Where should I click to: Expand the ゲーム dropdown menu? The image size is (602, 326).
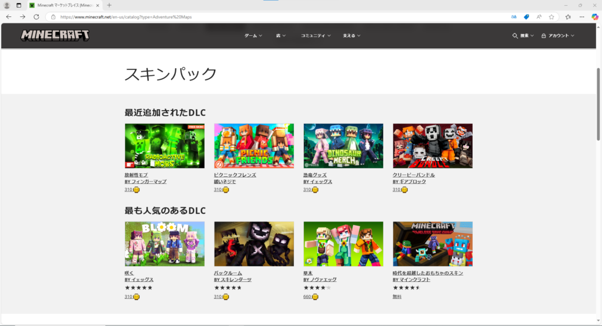253,36
